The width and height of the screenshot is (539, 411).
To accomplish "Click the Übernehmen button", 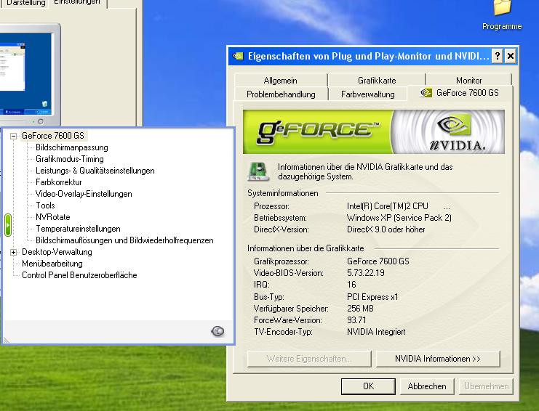I will coord(486,386).
